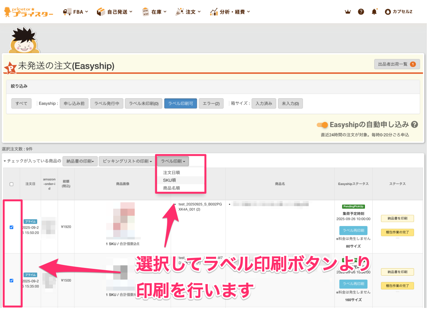Open help via header question mark icon
Image resolution: width=440 pixels, height=322 pixels.
tap(361, 12)
